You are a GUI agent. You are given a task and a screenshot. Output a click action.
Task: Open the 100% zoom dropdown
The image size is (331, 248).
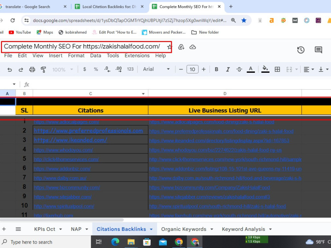coord(63,69)
